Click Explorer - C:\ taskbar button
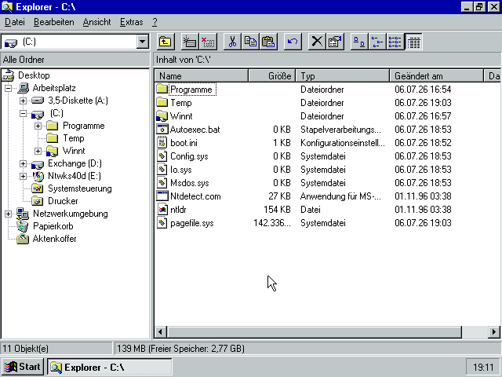The width and height of the screenshot is (502, 377). (x=110, y=367)
